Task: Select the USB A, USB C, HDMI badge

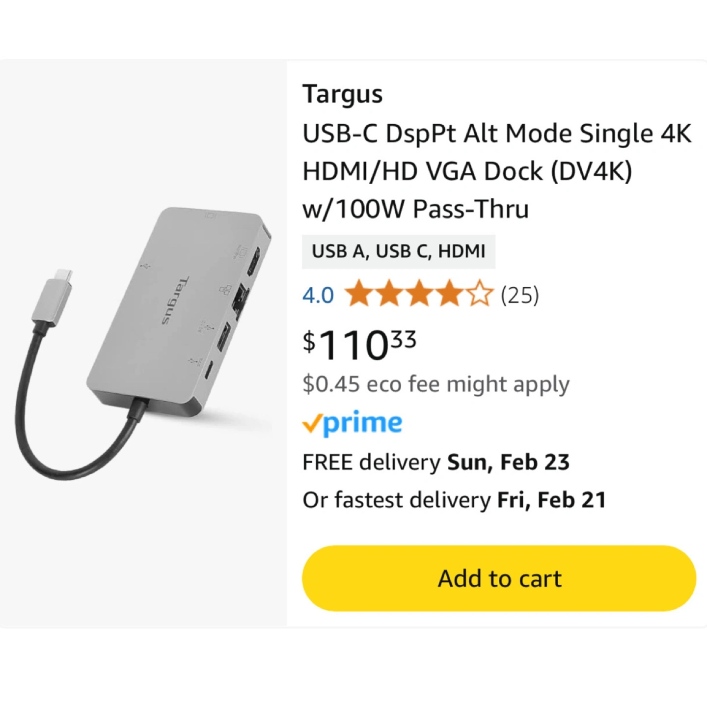Action: point(398,251)
